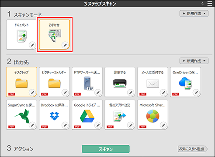The height and width of the screenshot is (157, 215).
Task: Edit おまかせ mode settings via pencil
Action: pyautogui.click(x=65, y=45)
